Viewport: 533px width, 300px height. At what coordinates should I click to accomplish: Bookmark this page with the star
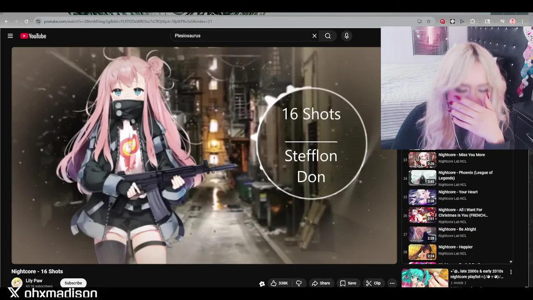tap(428, 21)
